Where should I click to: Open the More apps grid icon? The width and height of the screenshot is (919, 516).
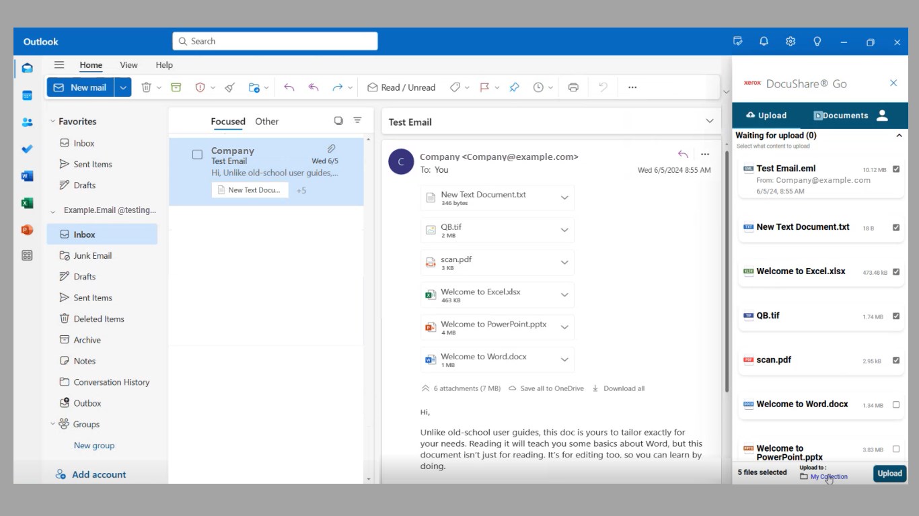click(27, 255)
